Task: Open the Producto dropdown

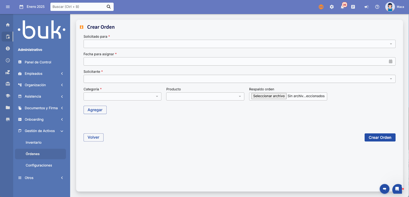Action: (205, 96)
